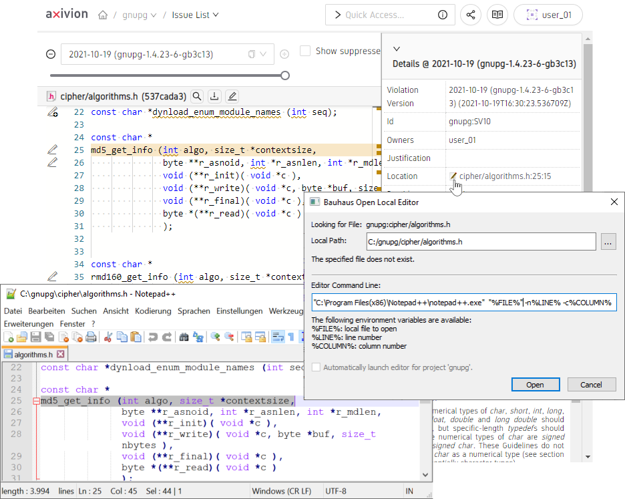The width and height of the screenshot is (625, 499).
Task: Click the Zoom In icon in Notepad++
Action: coord(215,337)
